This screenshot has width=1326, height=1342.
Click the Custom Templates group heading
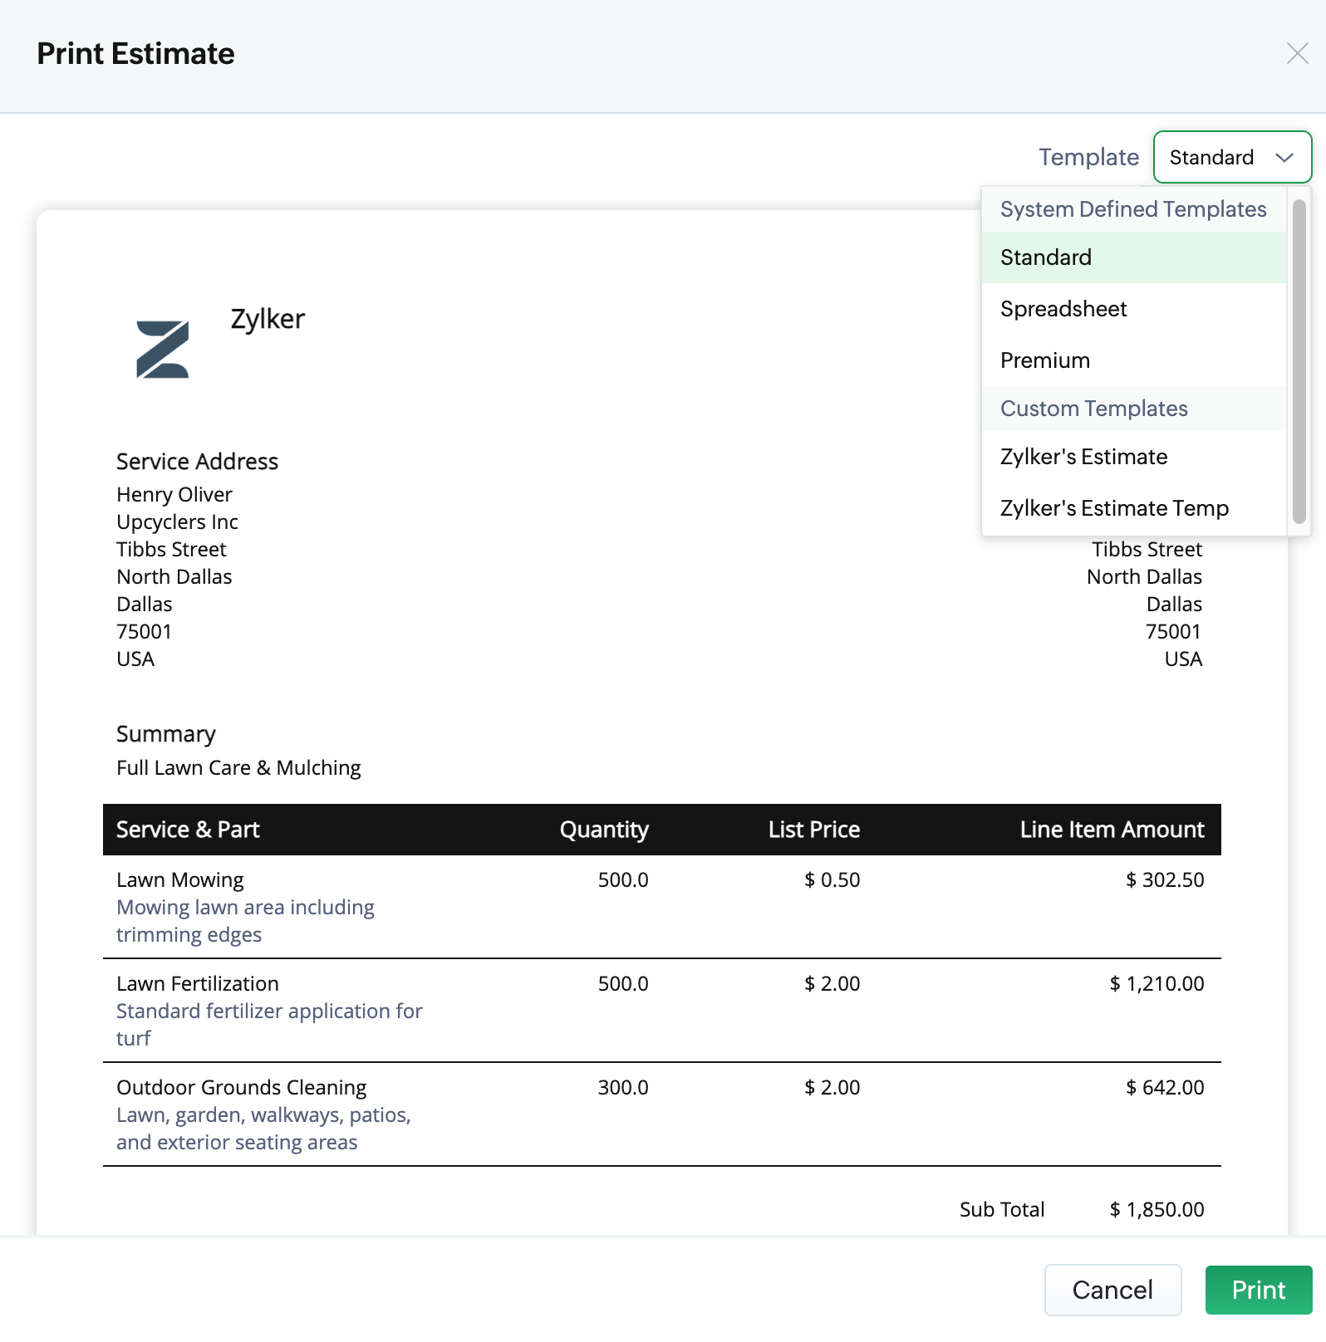point(1094,409)
